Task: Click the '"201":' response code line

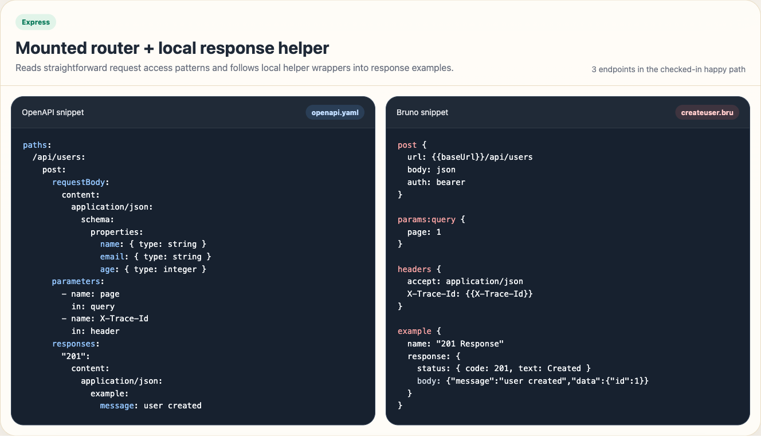Action: [x=76, y=356]
